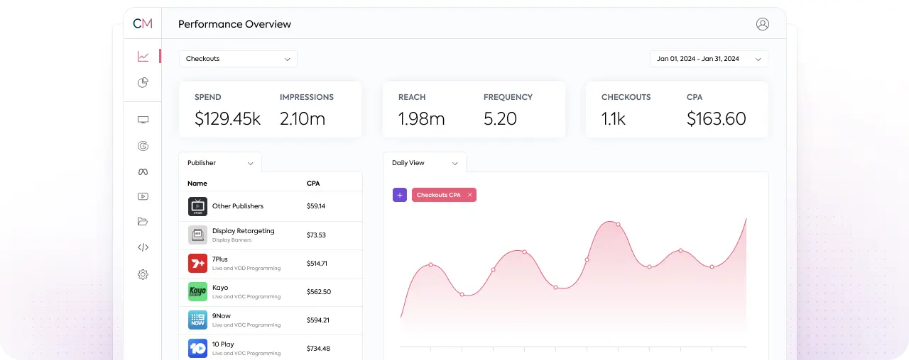Click the $514.71 CPA value
This screenshot has width=909, height=360.
click(x=317, y=264)
